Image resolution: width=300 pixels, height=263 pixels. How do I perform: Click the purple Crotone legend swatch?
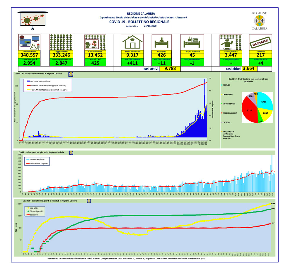(x=222, y=122)
